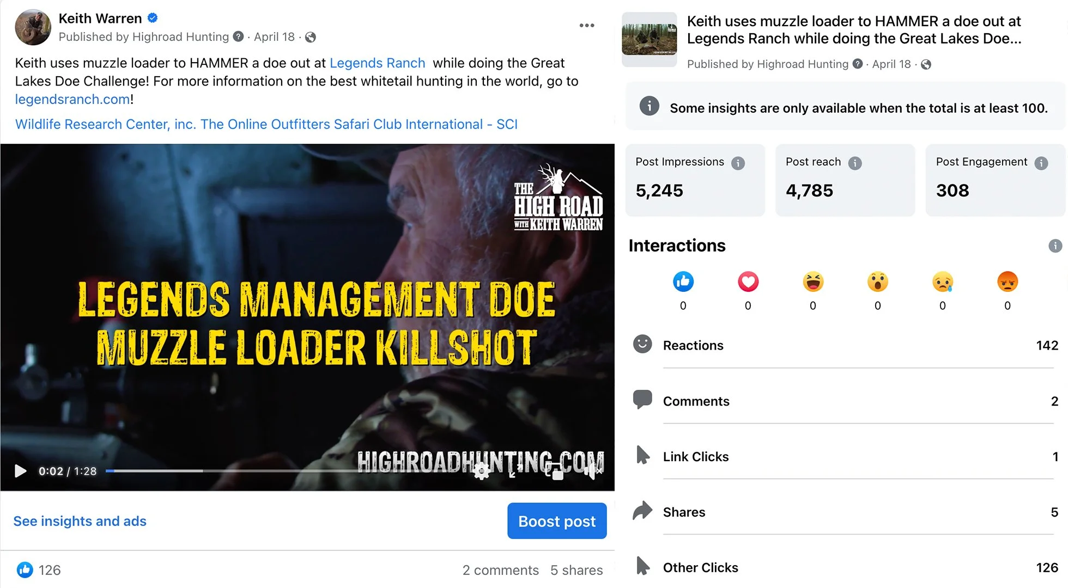Unmute the video sound
The image size is (1068, 588).
[592, 471]
